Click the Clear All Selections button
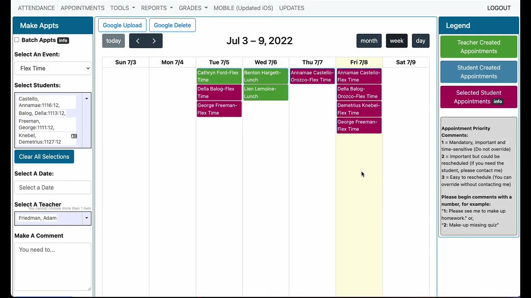The image size is (531, 298). coord(44,156)
